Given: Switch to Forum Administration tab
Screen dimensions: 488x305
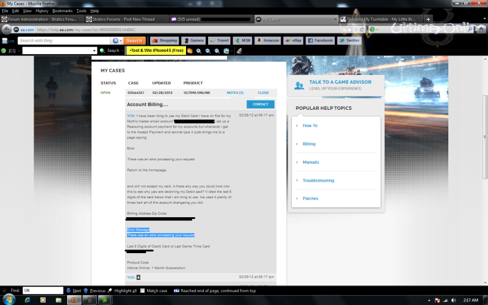Looking at the screenshot, I should click(42, 20).
